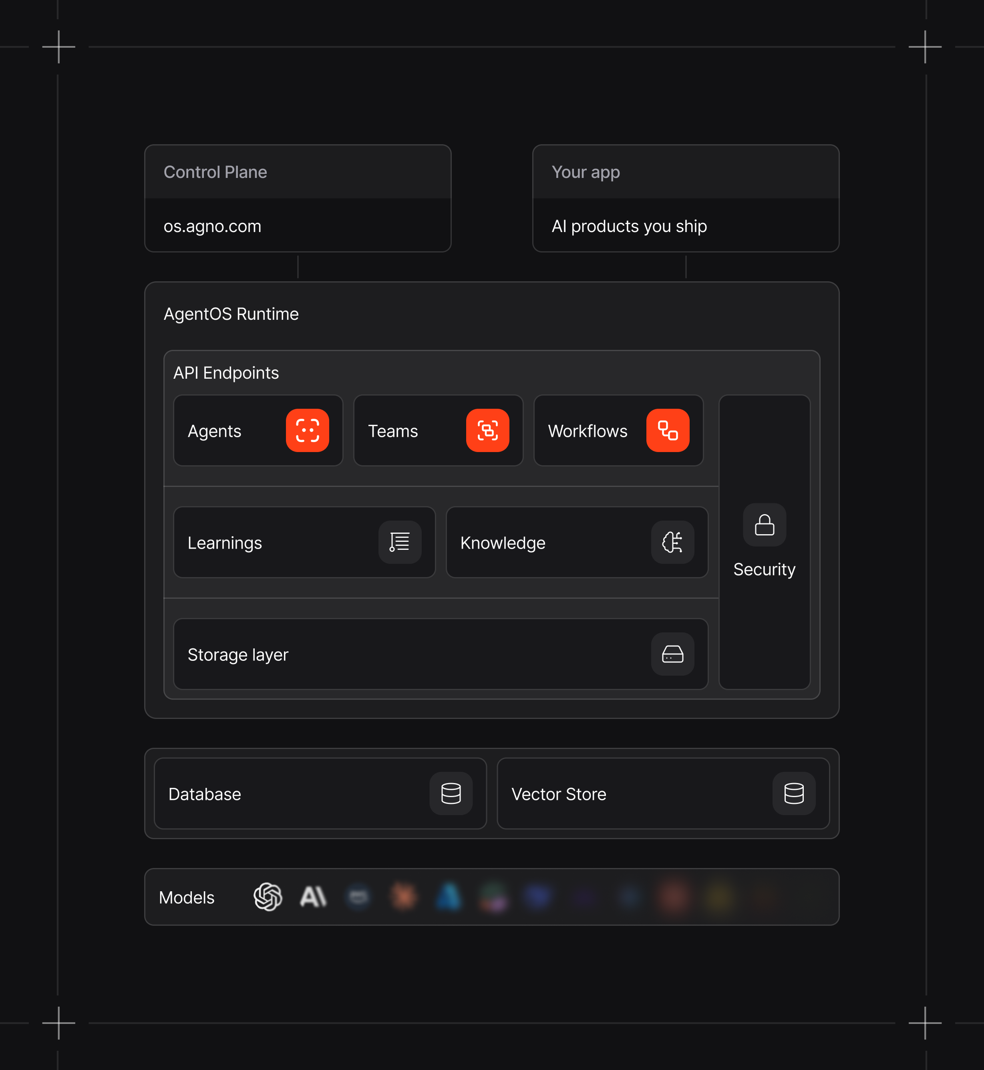
Task: Select the Anthropic model logo
Action: (313, 897)
